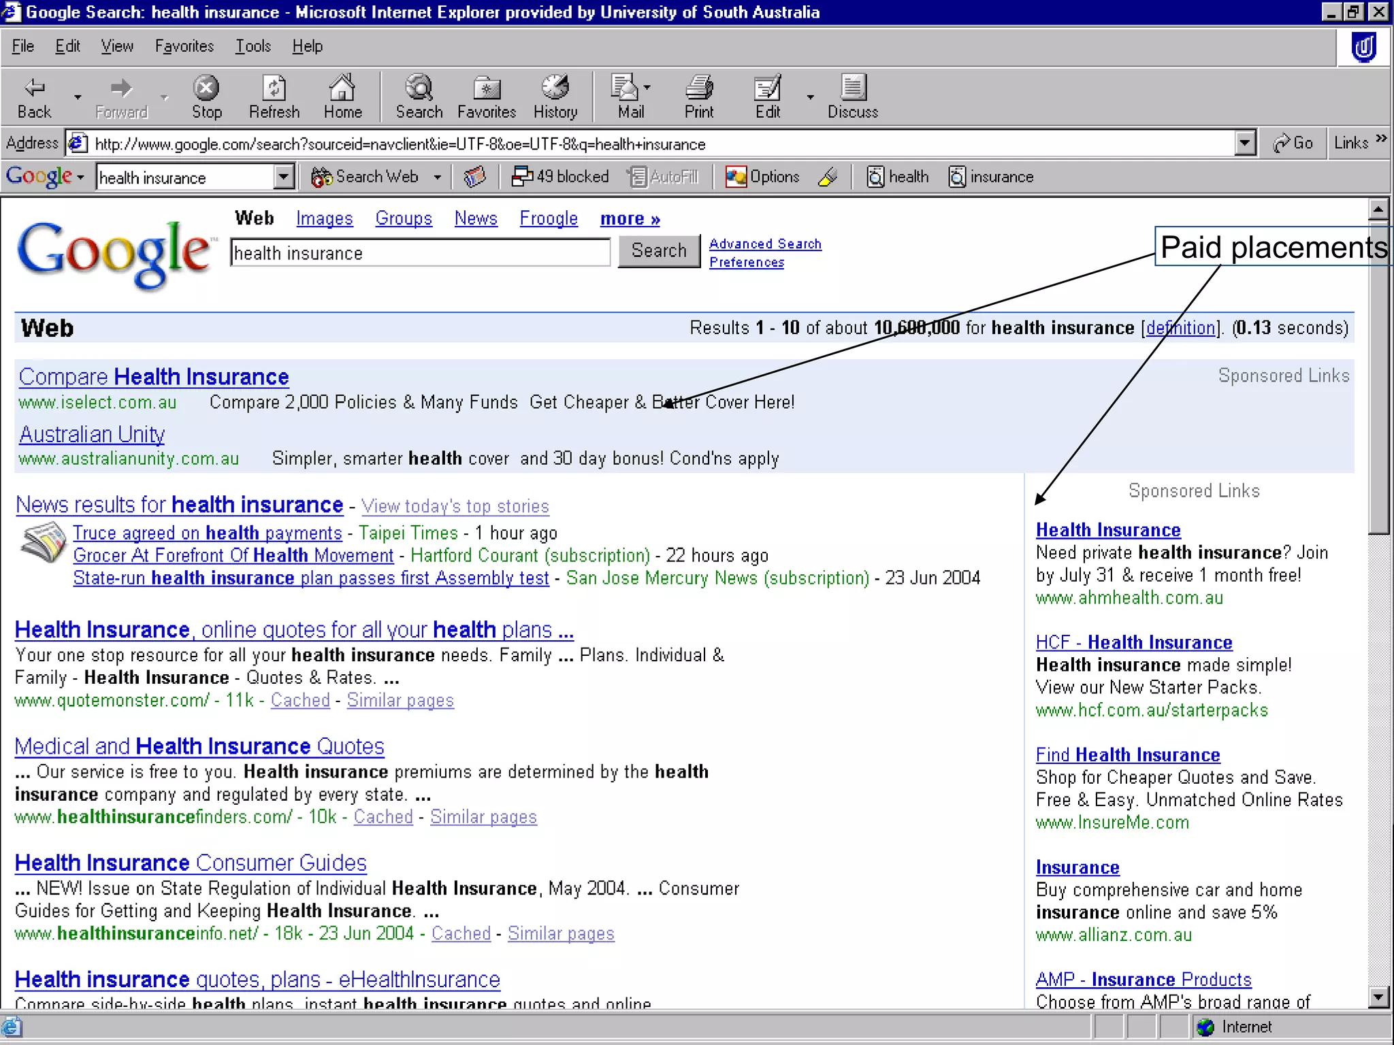Expand the Back button history arrow
Viewport: 1394px width, 1045px height.
click(78, 97)
